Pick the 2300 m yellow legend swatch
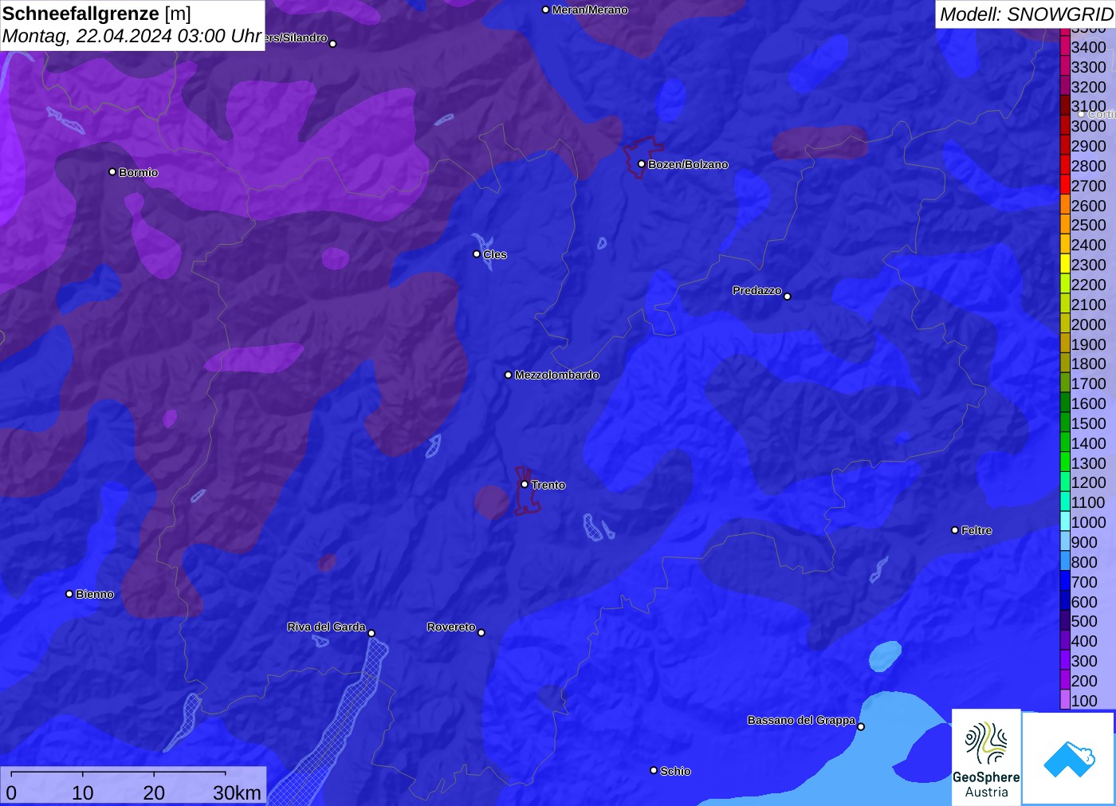Viewport: 1116px width, 806px height. (x=1065, y=265)
